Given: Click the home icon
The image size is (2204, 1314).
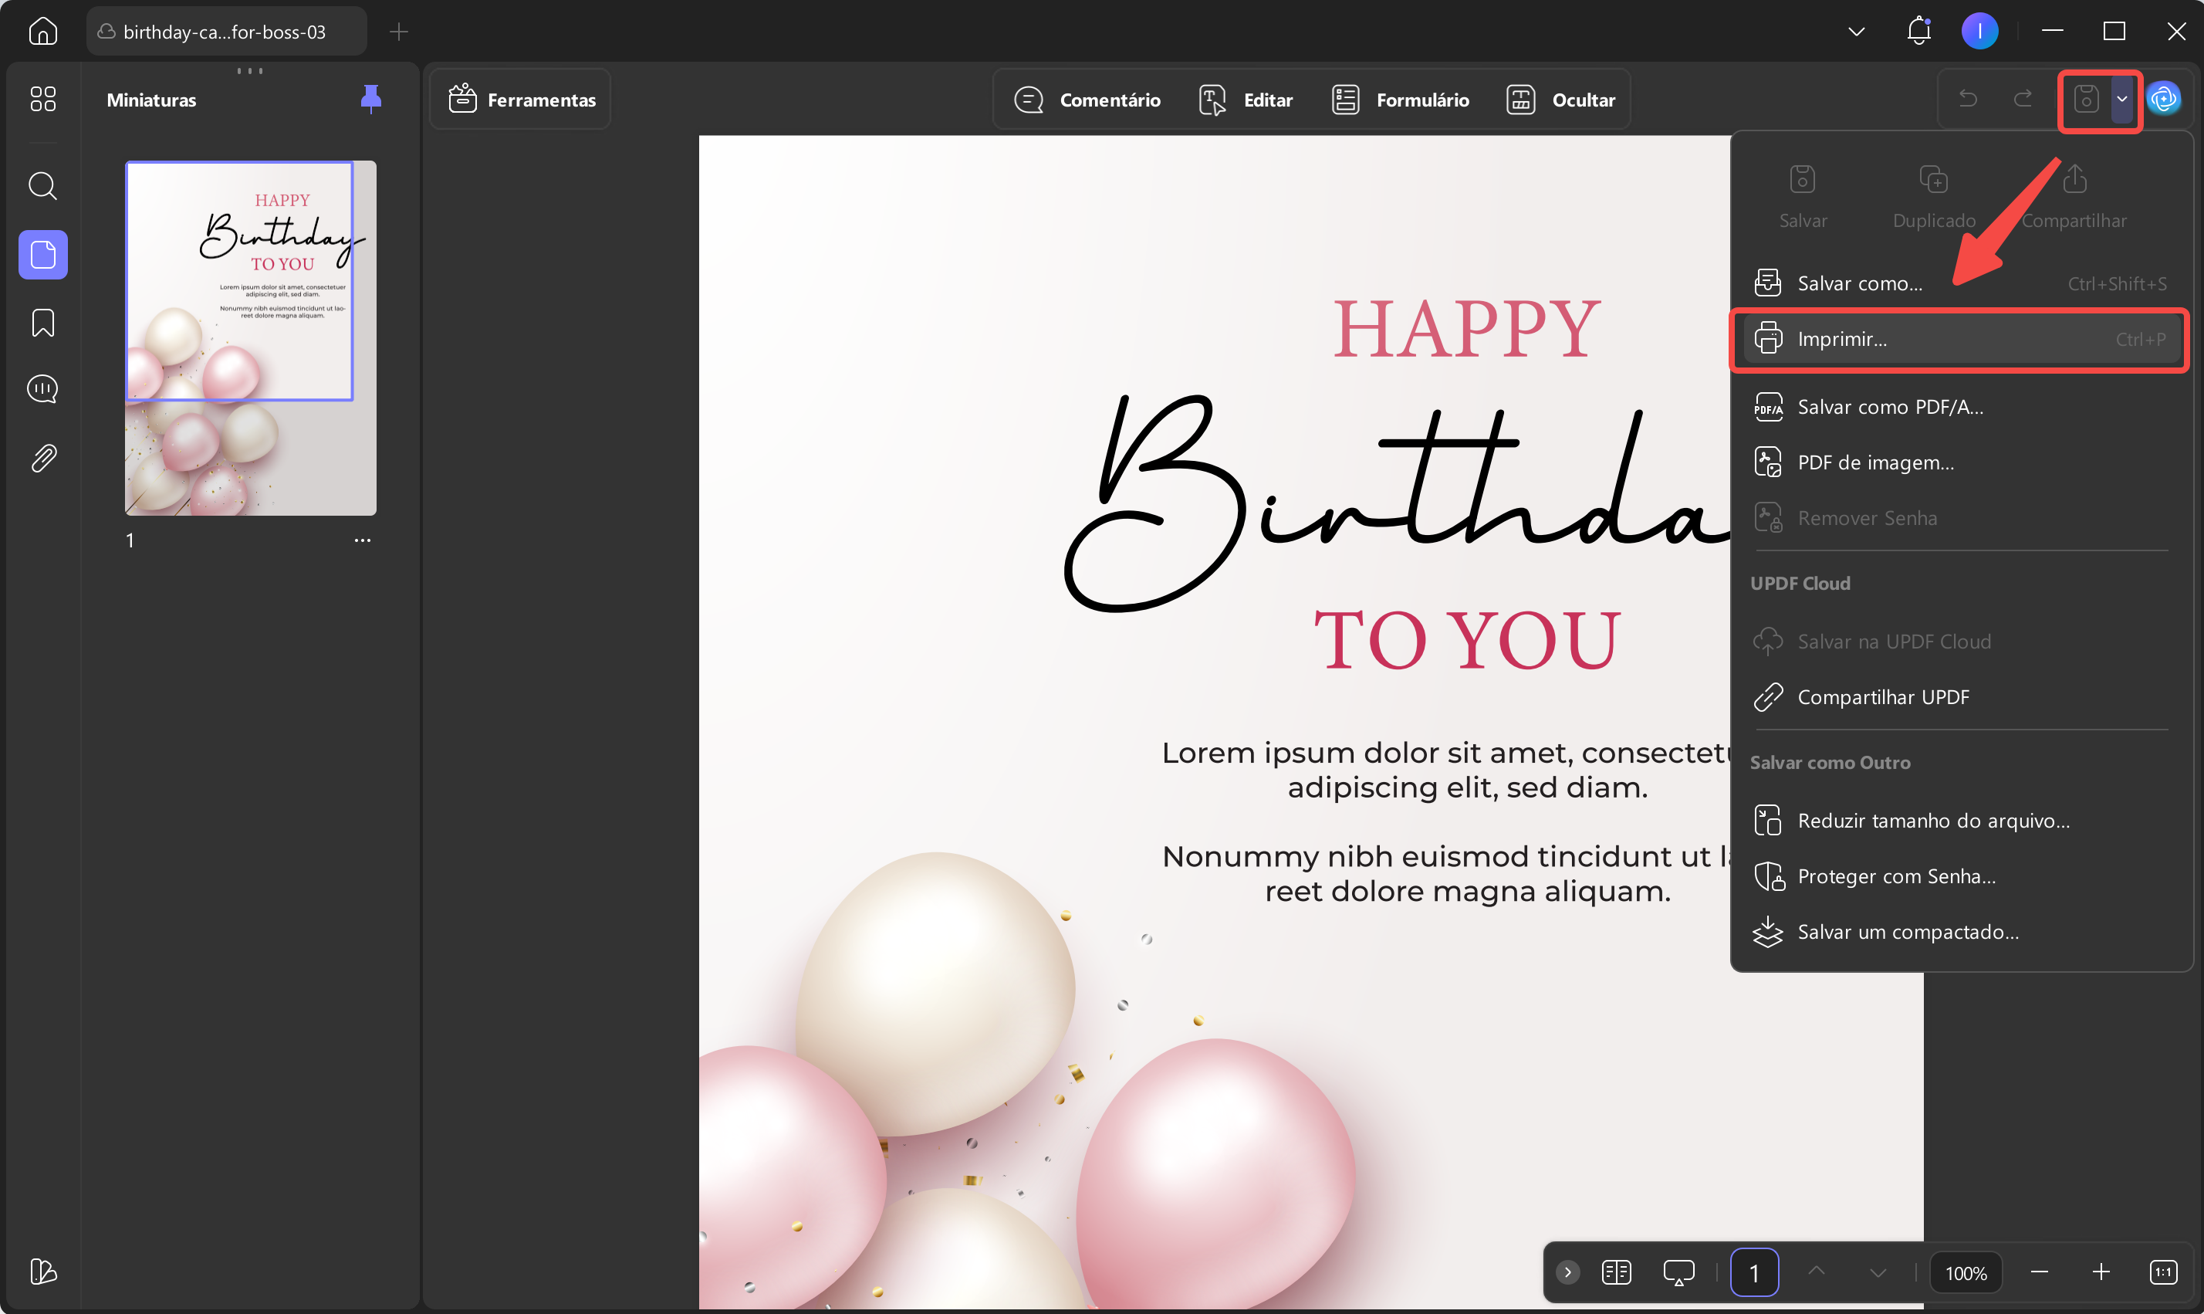Looking at the screenshot, I should tap(42, 31).
